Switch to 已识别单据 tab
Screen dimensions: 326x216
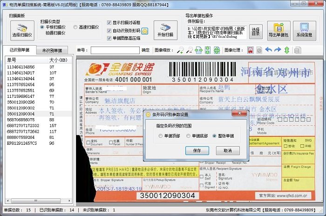pos(20,50)
